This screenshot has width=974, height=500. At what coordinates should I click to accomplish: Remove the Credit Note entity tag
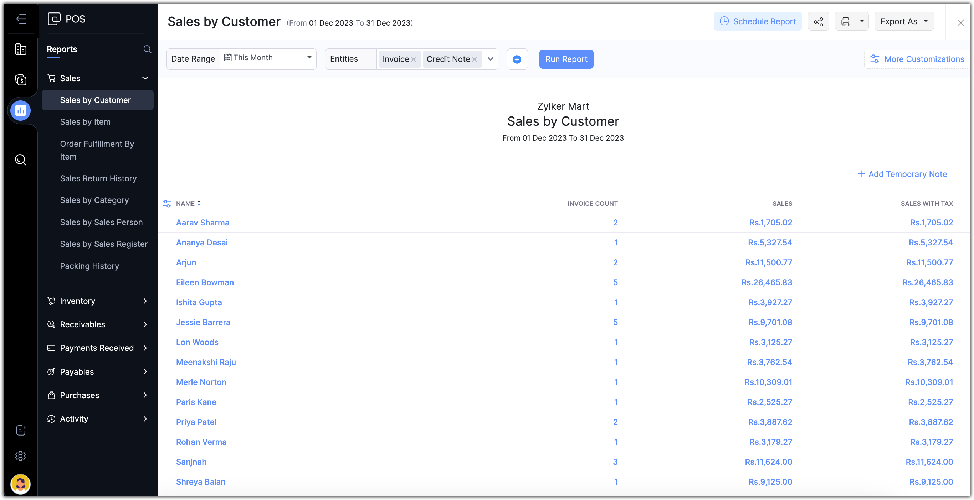click(475, 59)
